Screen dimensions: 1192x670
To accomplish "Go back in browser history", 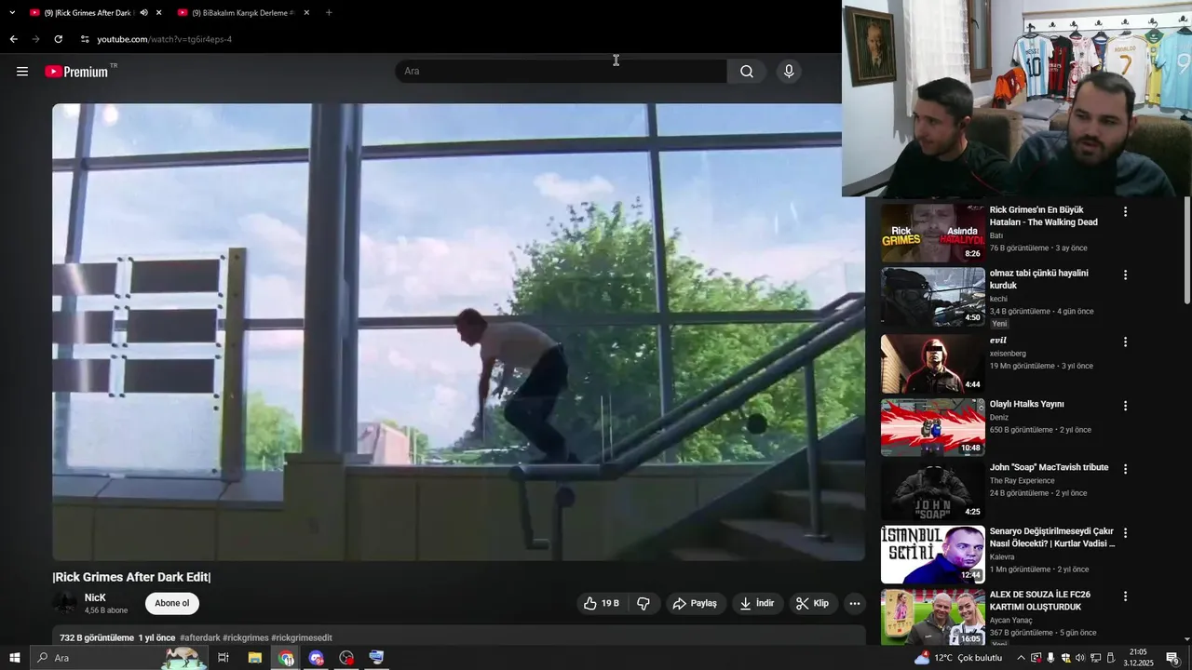I will pos(13,39).
